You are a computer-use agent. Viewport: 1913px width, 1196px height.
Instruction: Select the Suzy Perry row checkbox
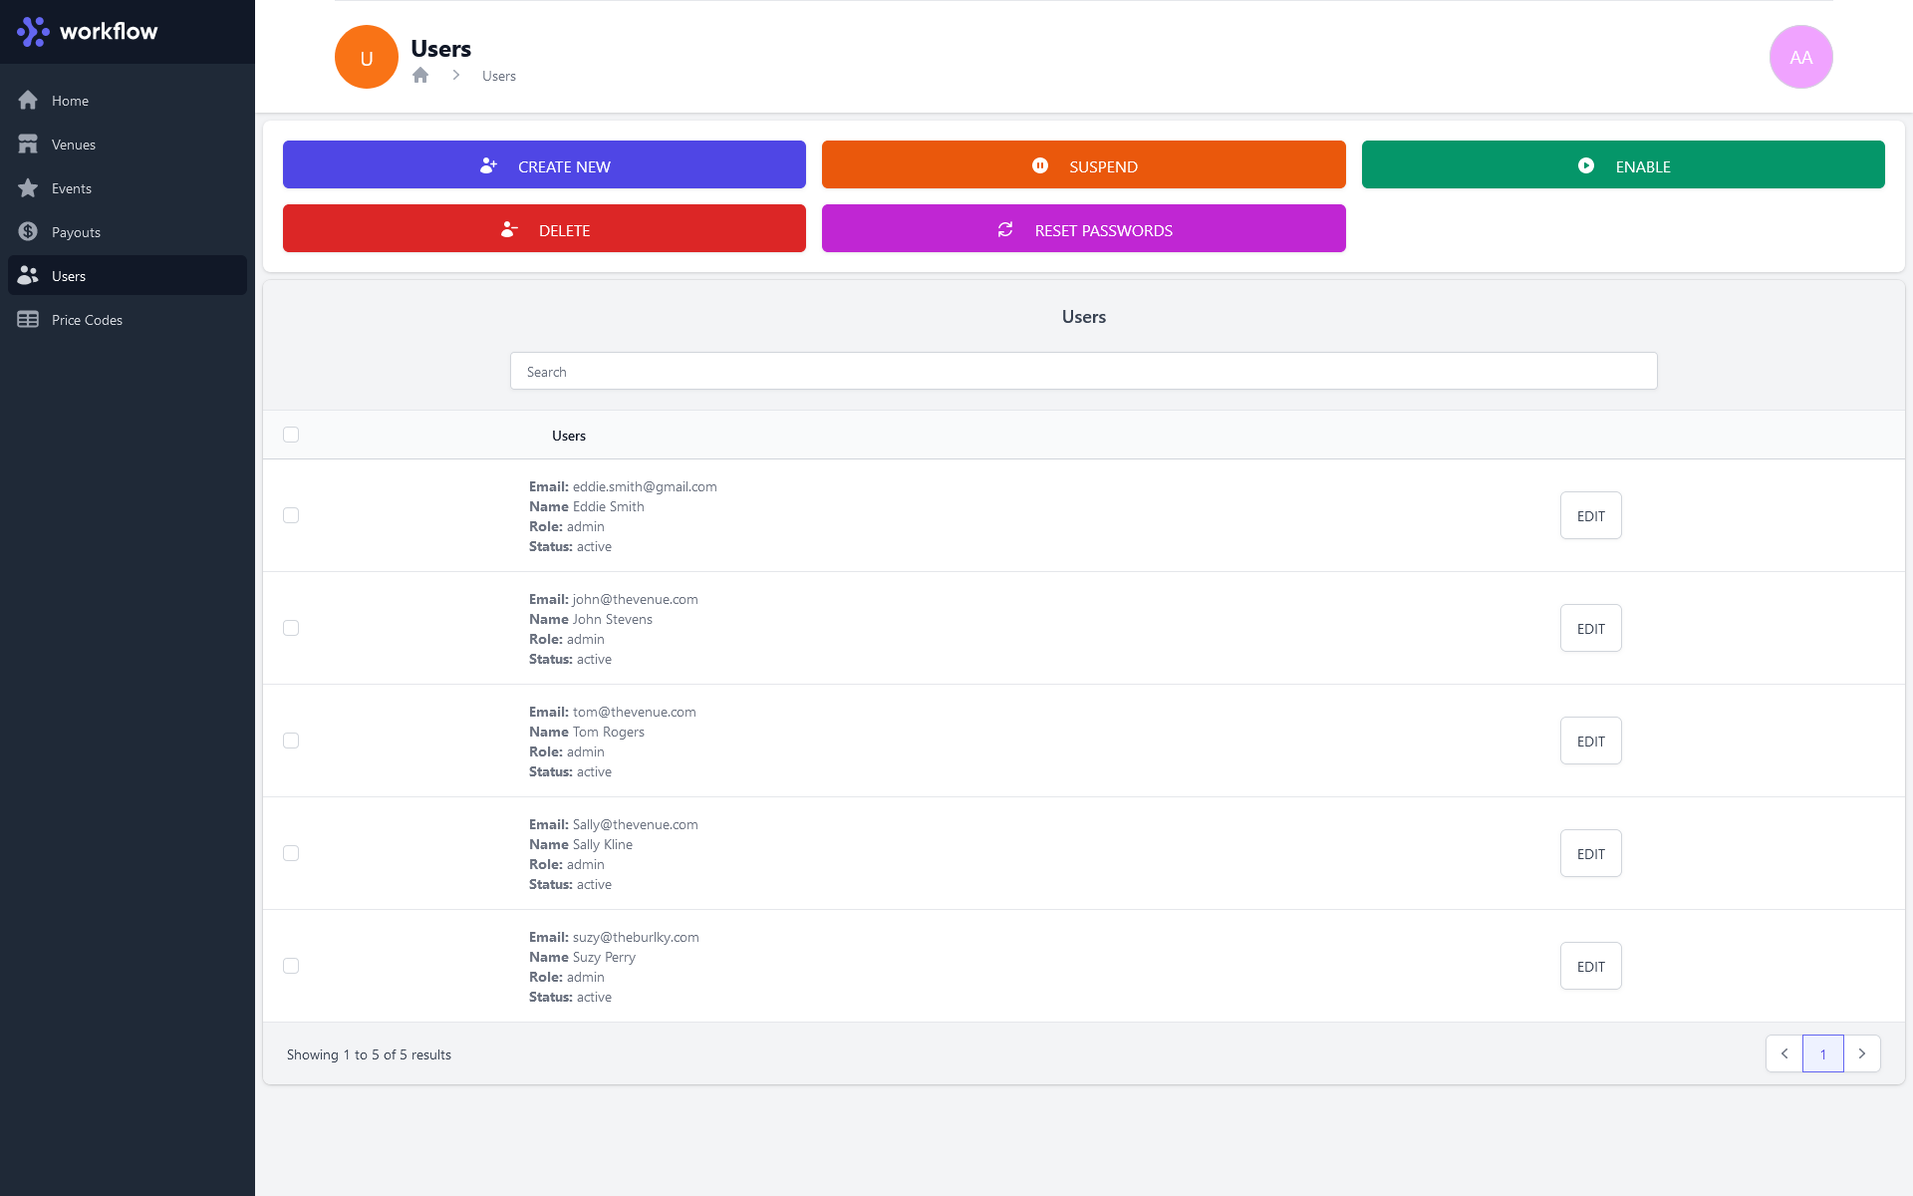(291, 966)
